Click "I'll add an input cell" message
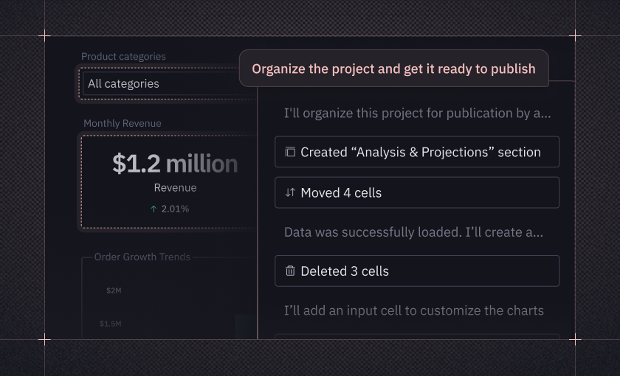The image size is (620, 376). pyautogui.click(x=414, y=311)
